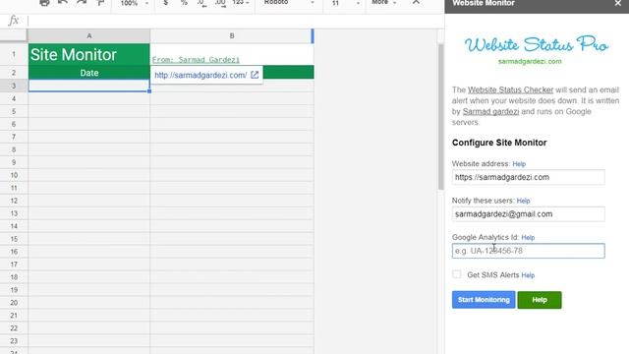Hide toolbar menus with chevron icon
Screen dimensions: 629x354
click(416, 2)
